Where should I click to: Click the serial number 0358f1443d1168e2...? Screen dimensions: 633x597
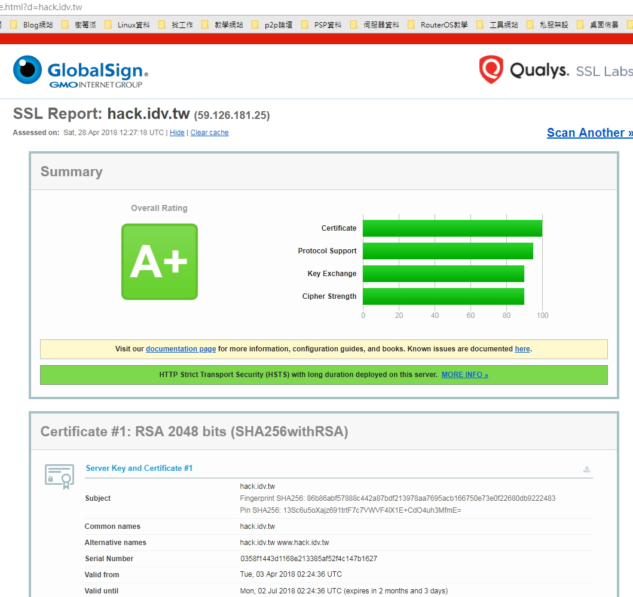pyautogui.click(x=309, y=559)
